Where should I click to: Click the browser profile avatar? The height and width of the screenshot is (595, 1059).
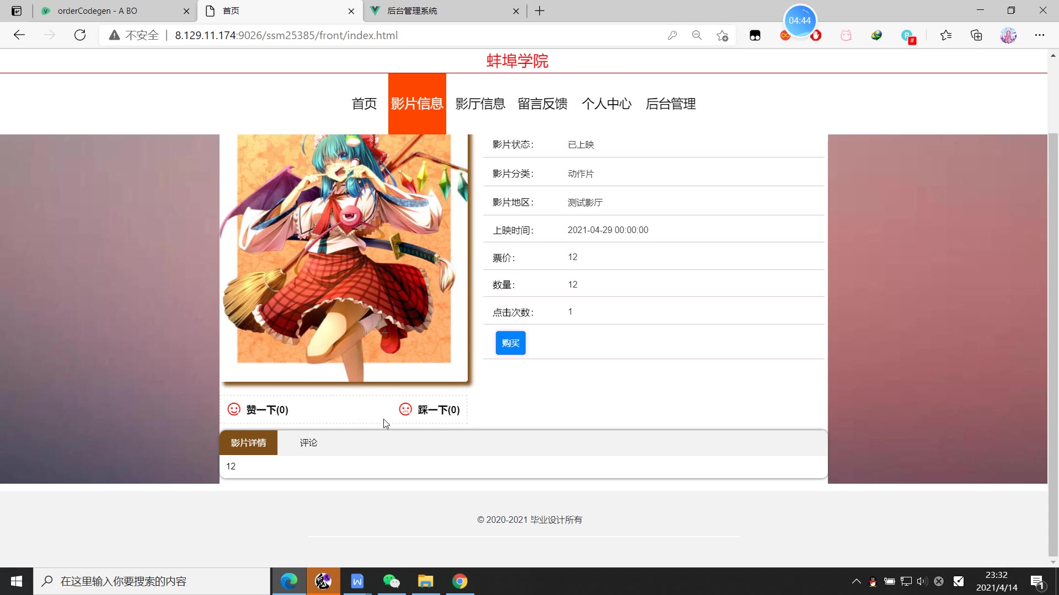tap(1008, 35)
